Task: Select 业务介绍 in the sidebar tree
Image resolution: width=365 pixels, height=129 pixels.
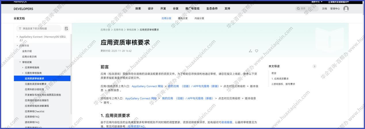Action: click(27, 51)
